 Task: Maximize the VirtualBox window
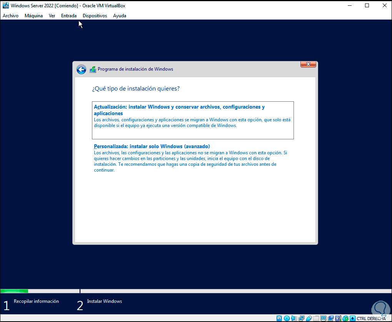(367, 5)
